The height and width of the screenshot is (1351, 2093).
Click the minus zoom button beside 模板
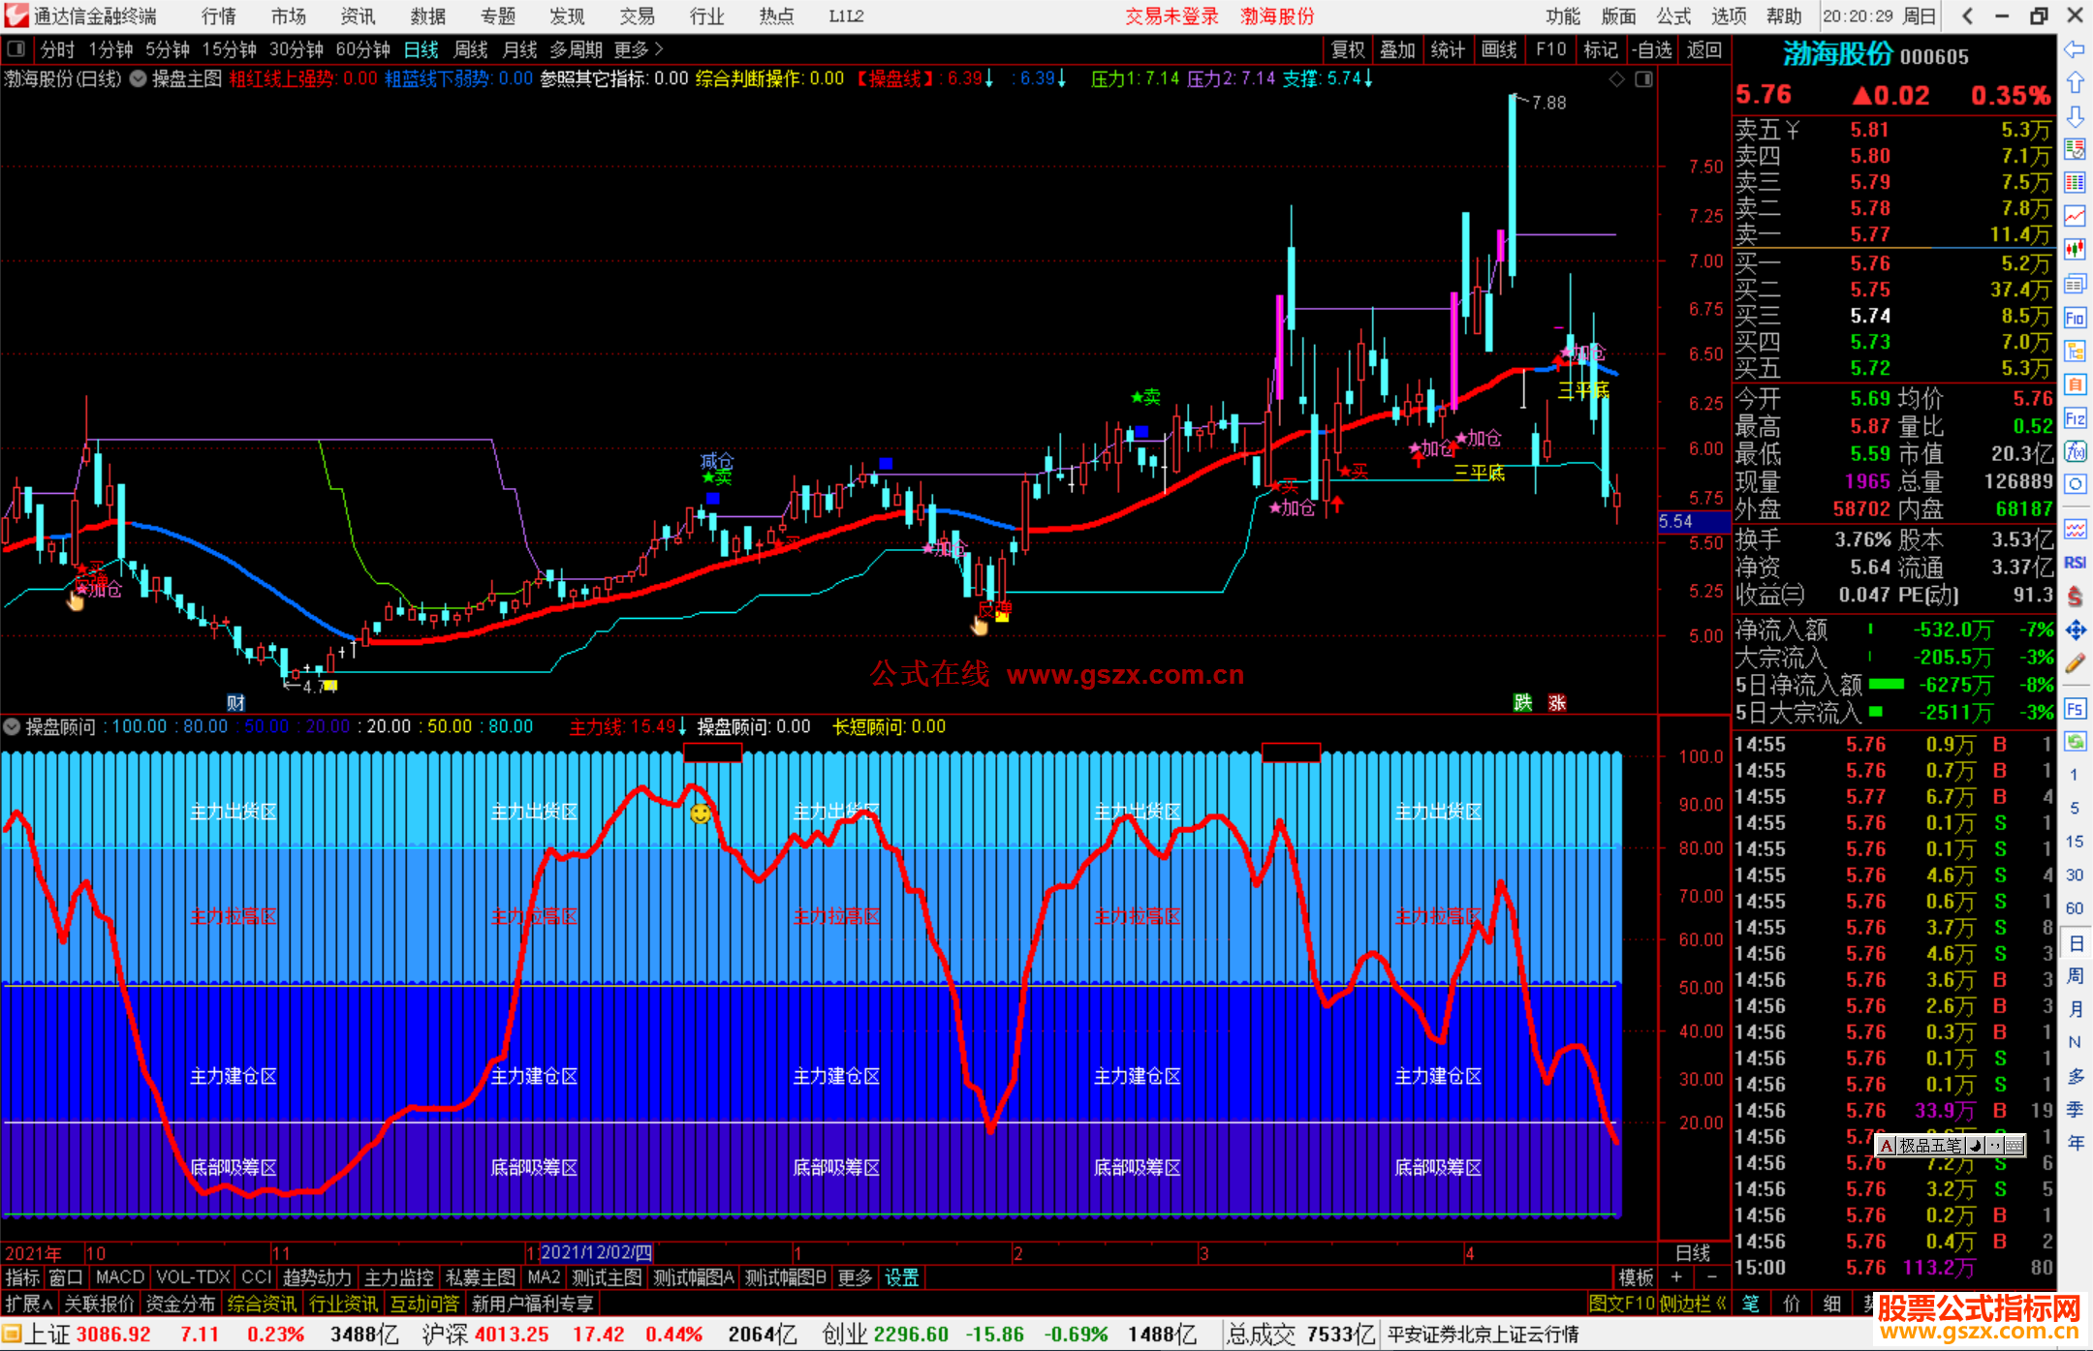1712,1277
